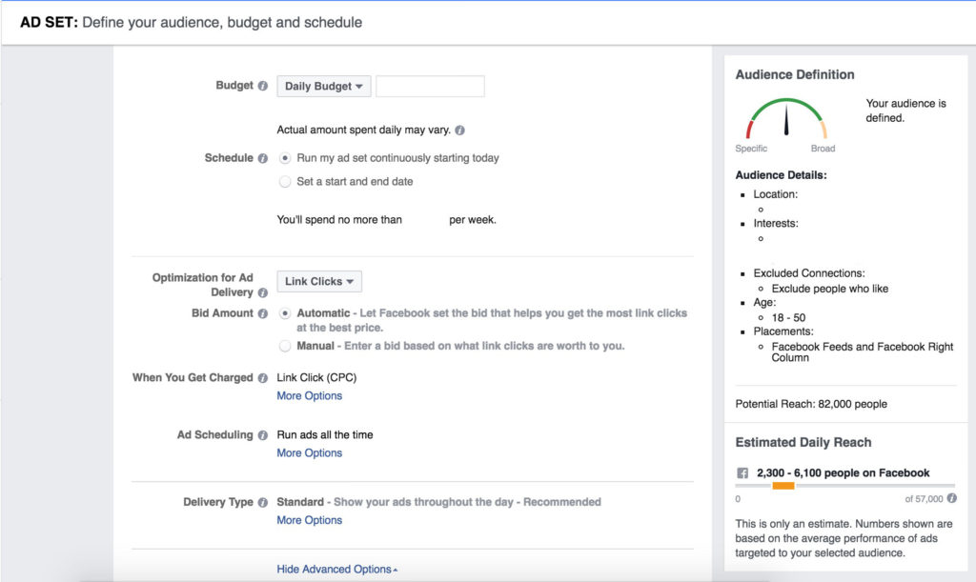This screenshot has height=582, width=976.
Task: Click the Budget info icon
Action: tap(263, 86)
